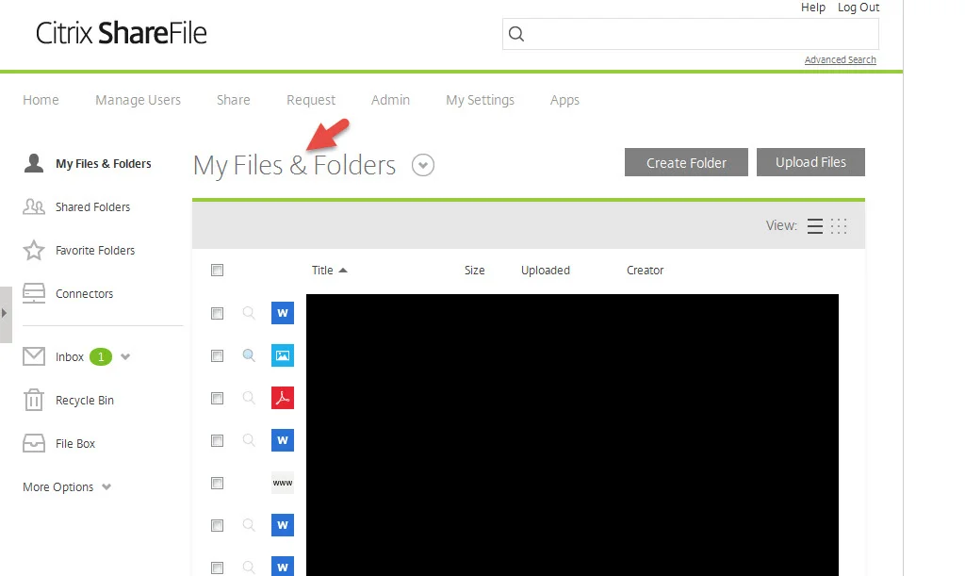Sort by Title column arrow
Viewport: 965px width, 576px height.
tap(343, 271)
